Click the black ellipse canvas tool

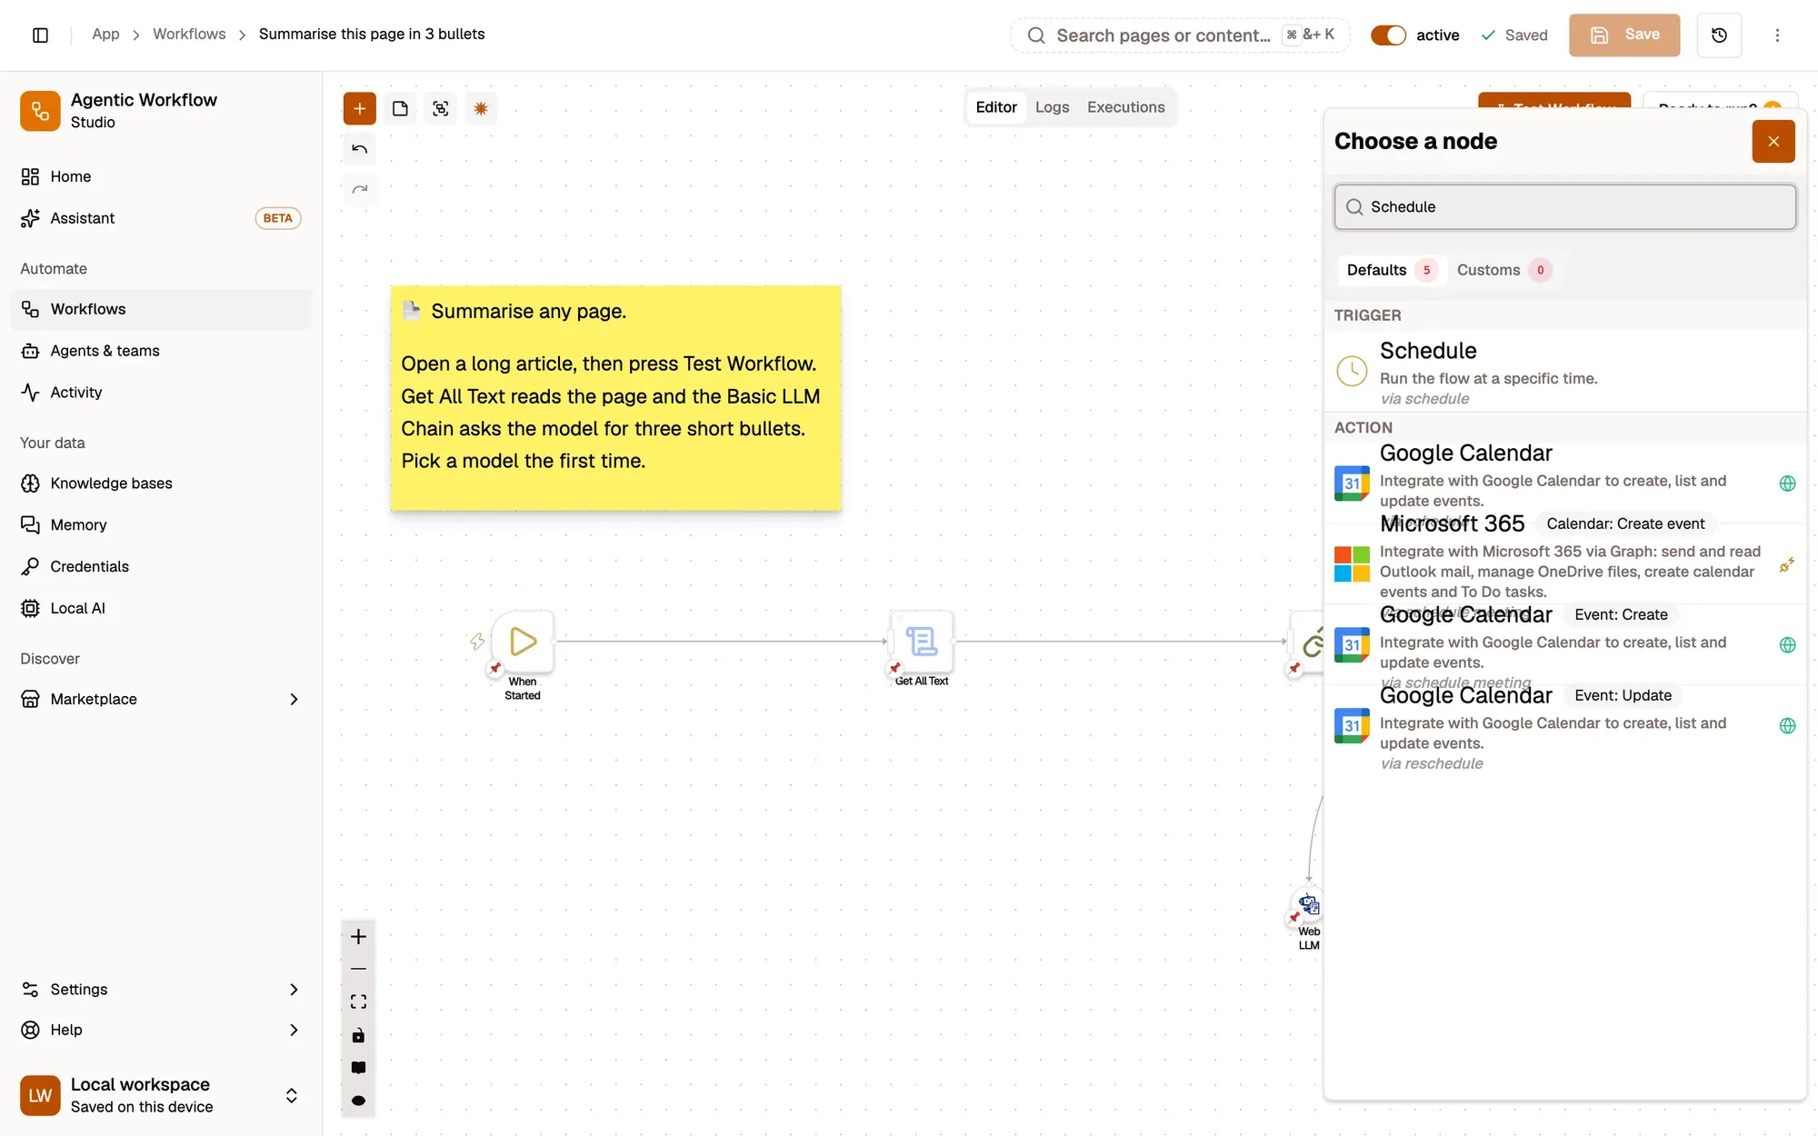pos(358,1101)
